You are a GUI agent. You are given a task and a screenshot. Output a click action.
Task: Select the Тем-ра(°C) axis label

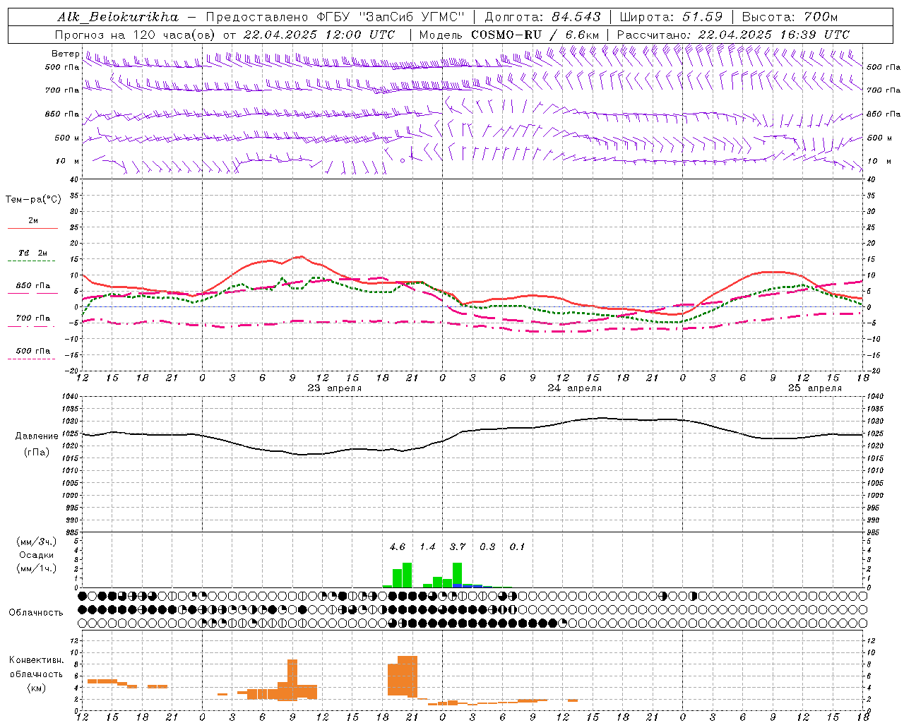point(33,200)
